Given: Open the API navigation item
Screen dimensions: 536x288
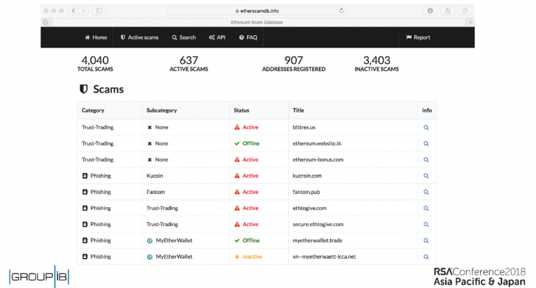Looking at the screenshot, I should (x=217, y=38).
